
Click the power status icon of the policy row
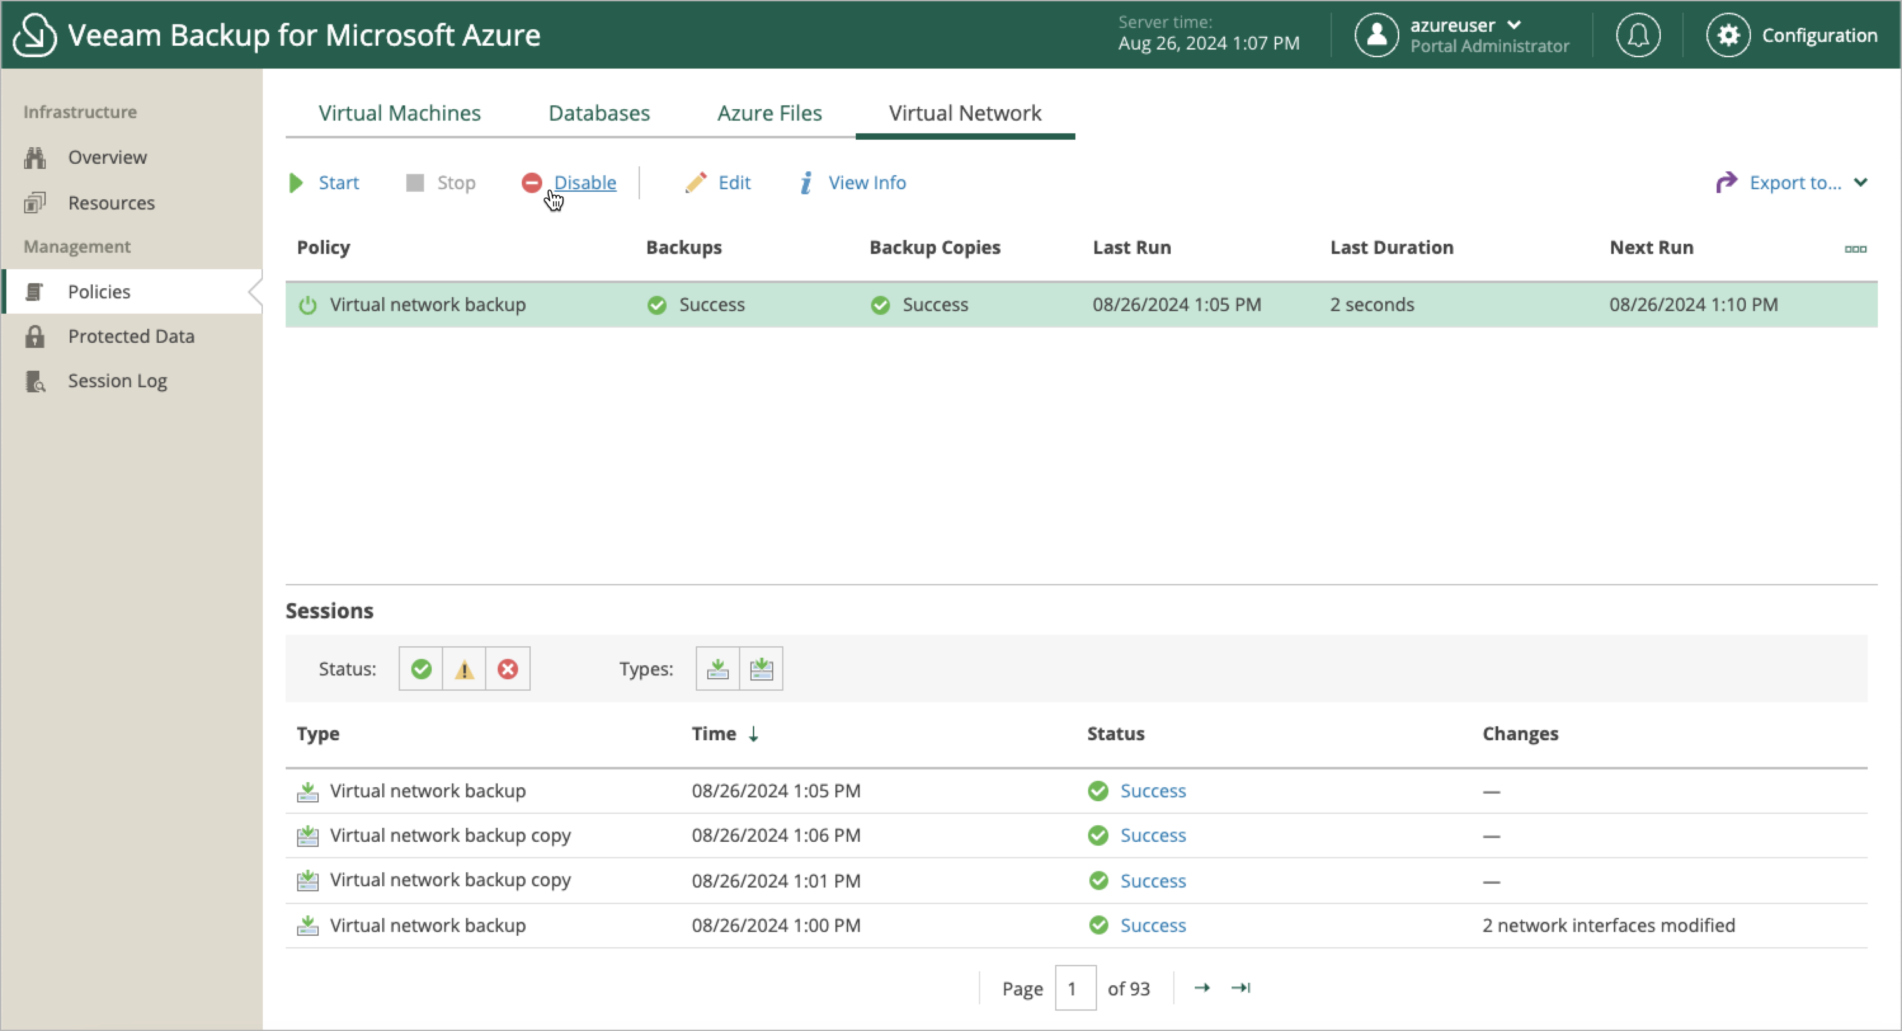pos(308,305)
